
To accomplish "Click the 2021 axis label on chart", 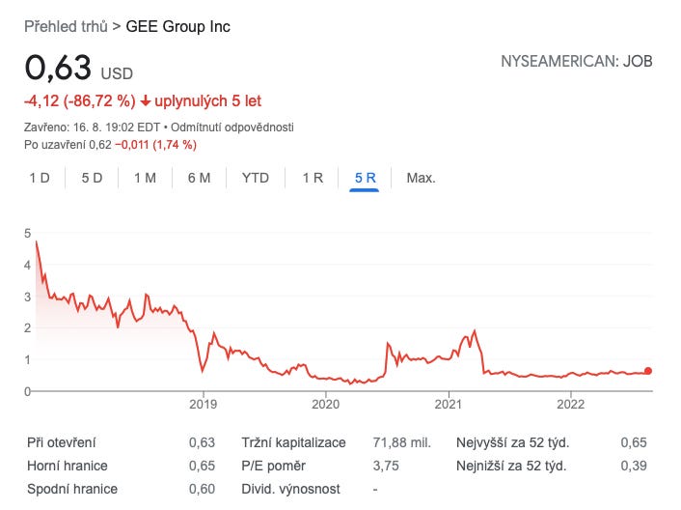I will point(449,405).
